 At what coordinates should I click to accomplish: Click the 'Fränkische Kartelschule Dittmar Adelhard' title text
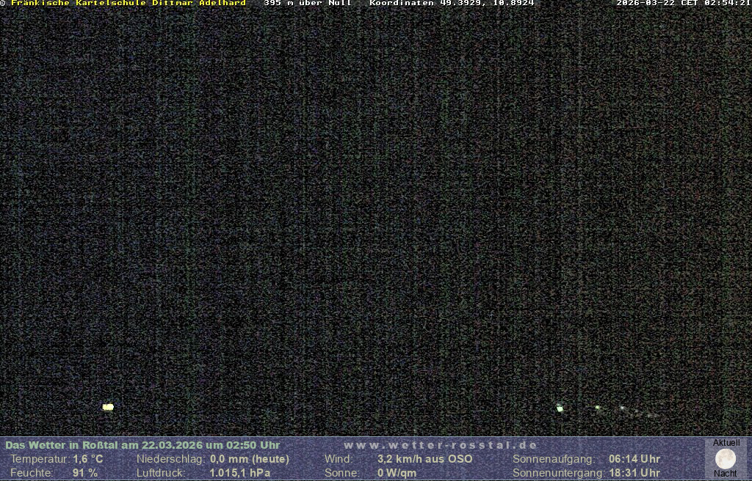pos(129,3)
